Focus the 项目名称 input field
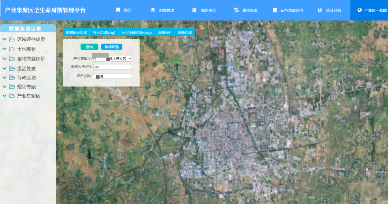Image resolution: width=388 pixels, height=204 pixels. [x=112, y=76]
